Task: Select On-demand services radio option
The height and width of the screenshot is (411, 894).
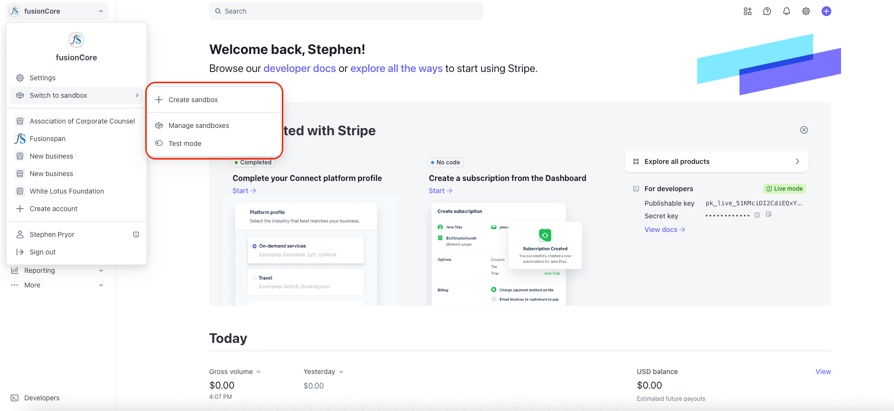Action: tap(255, 246)
